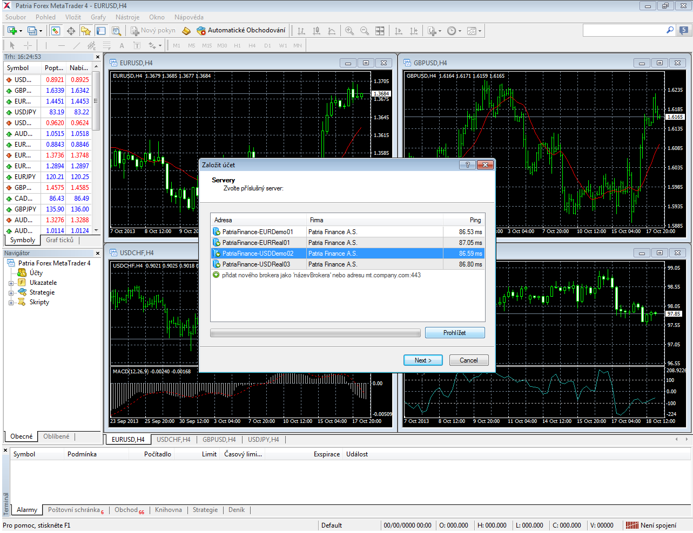This screenshot has height=533, width=693.
Task: Switch to bar chart icon
Action: [301, 31]
